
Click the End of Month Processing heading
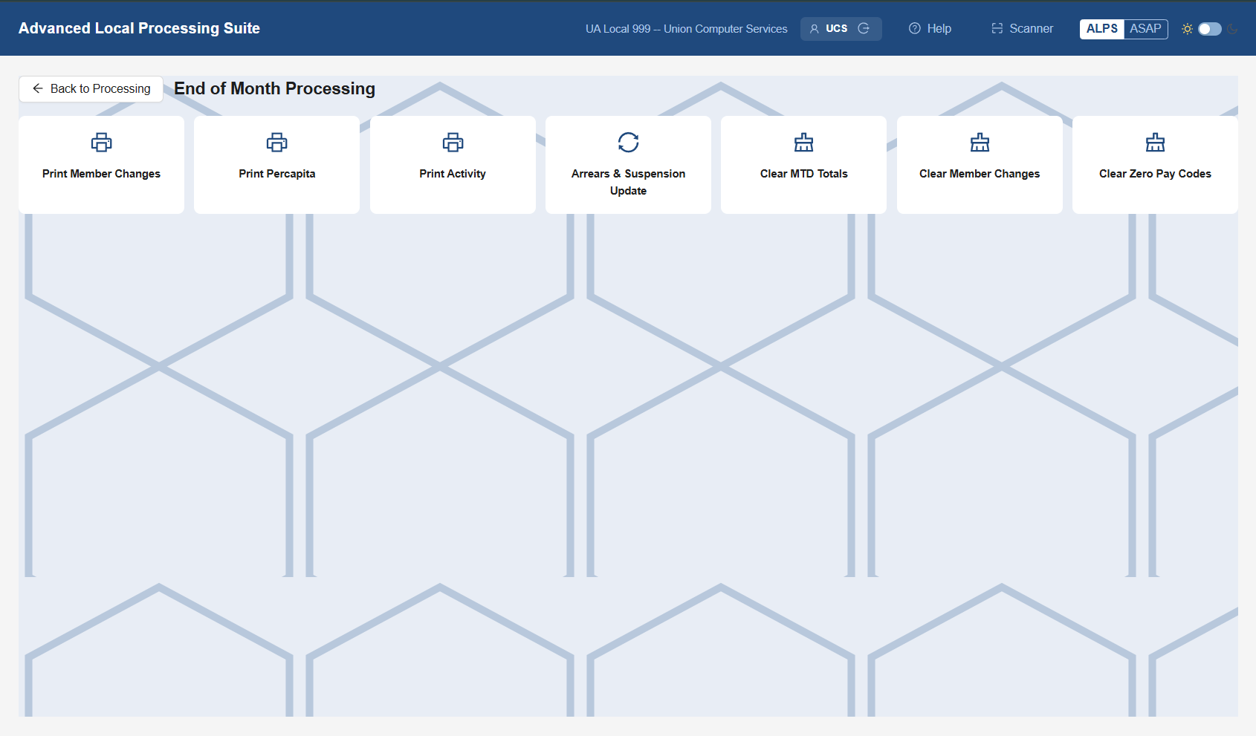click(274, 88)
